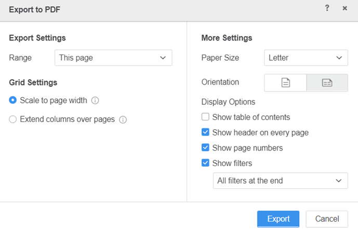The image size is (358, 232).
Task: Click the Export to PDF title bar
Action: (156, 9)
